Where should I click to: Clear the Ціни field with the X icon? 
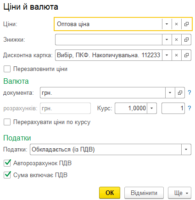click(x=177, y=24)
